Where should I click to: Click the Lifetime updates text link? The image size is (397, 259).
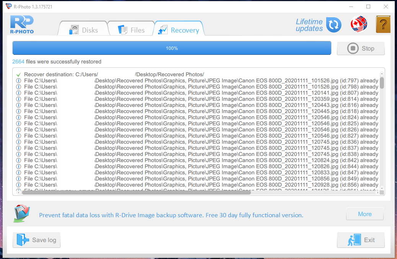pos(309,25)
